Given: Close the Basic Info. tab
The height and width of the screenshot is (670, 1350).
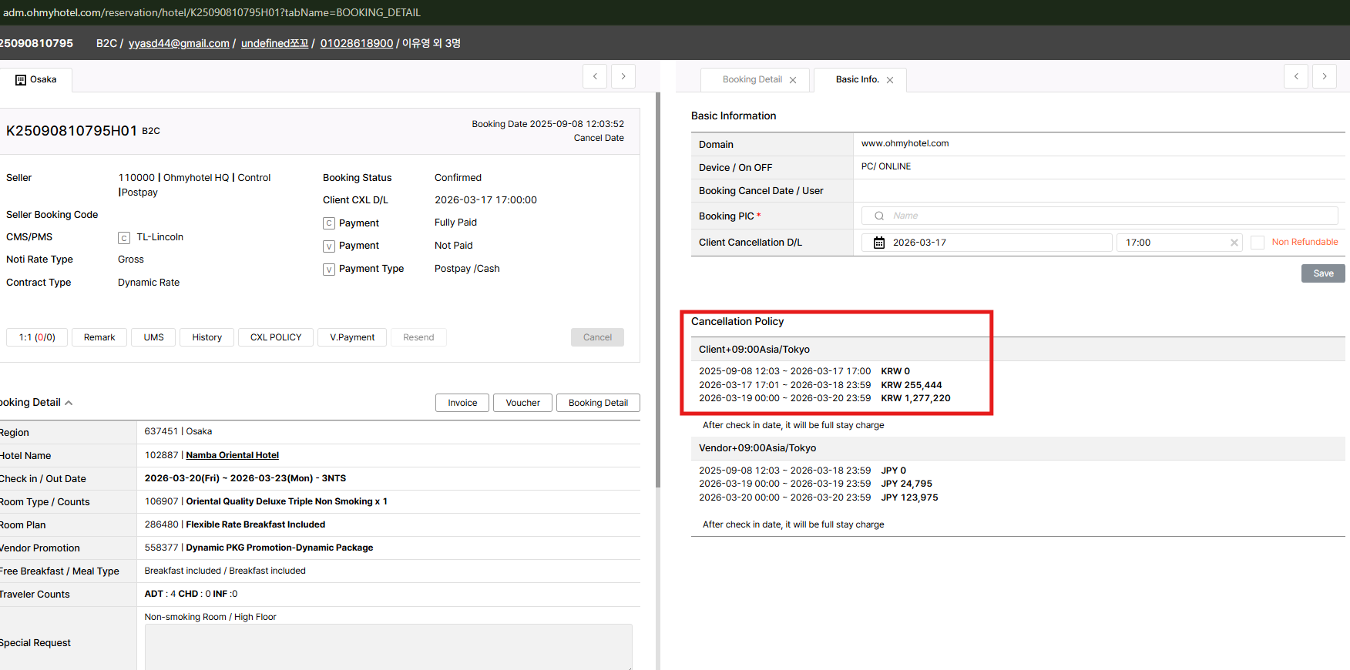Looking at the screenshot, I should 890,80.
